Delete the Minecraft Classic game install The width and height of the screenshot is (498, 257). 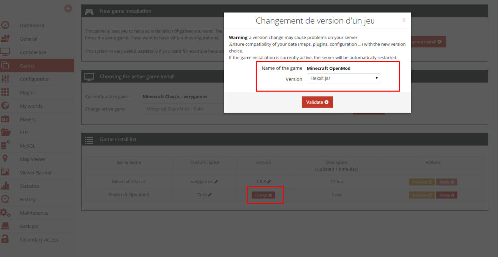[x=447, y=182]
